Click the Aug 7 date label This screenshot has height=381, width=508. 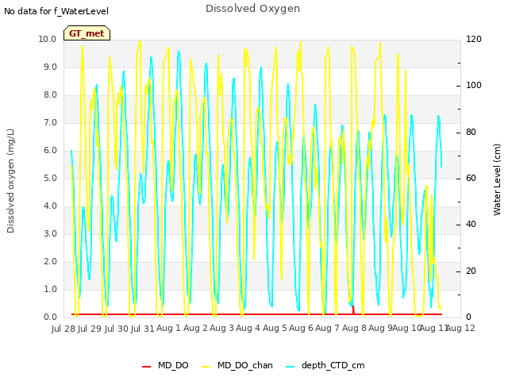pos(327,328)
